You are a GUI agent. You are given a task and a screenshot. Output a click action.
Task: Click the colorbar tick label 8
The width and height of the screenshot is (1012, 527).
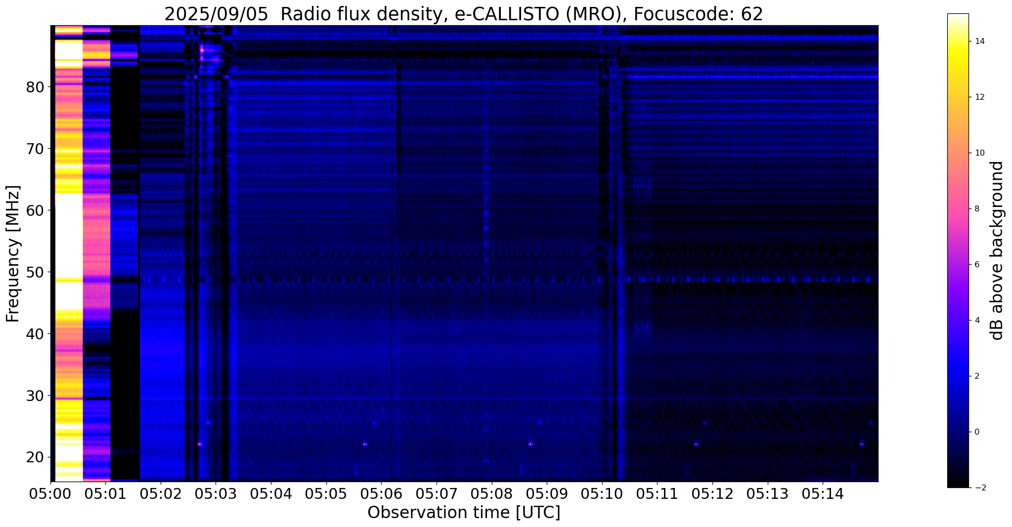[976, 209]
